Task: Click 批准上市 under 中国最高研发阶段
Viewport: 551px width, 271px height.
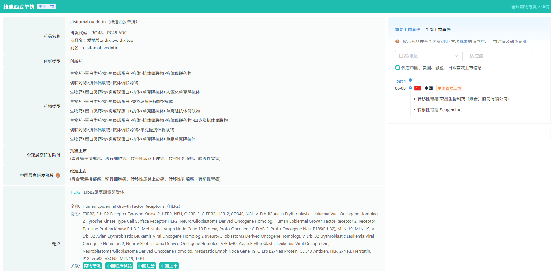Action: [x=78, y=171]
